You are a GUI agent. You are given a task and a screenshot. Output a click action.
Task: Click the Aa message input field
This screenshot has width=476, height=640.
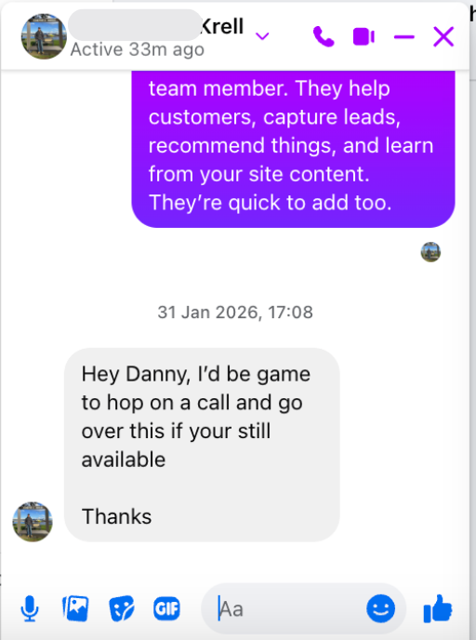[x=285, y=609]
